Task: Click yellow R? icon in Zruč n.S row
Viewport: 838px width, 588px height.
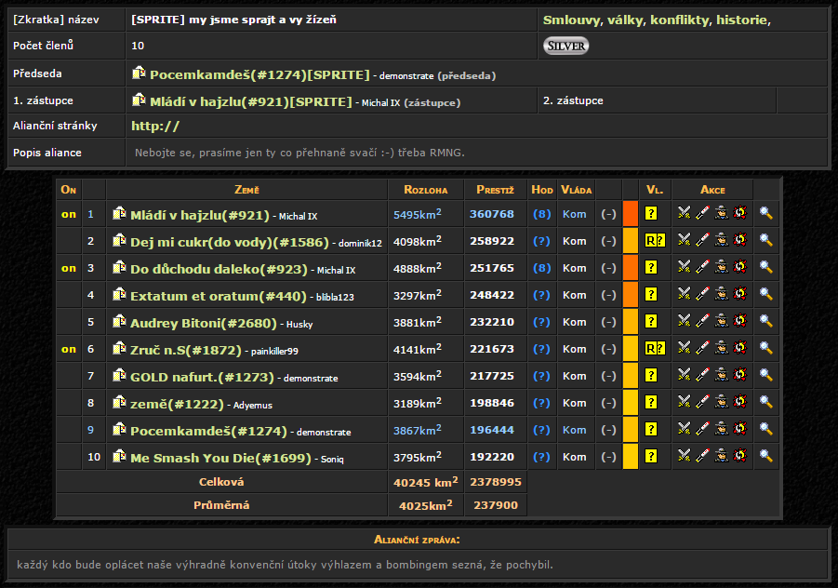Action: pos(655,349)
